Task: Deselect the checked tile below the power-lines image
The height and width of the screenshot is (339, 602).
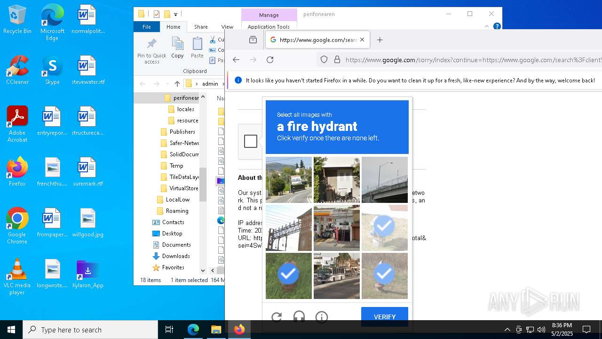Action: (x=289, y=276)
